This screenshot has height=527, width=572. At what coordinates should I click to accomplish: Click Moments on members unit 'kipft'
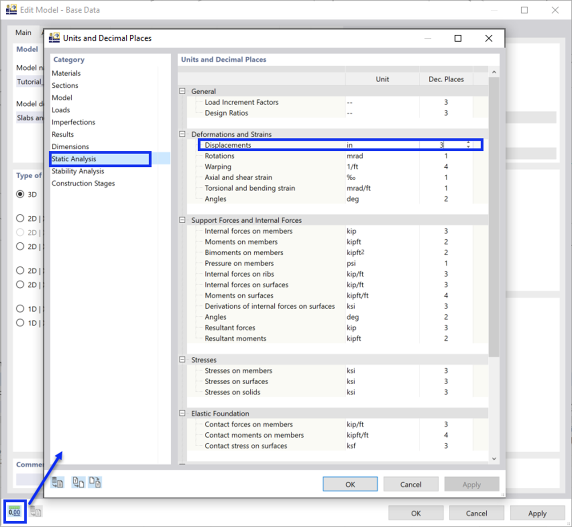(x=354, y=242)
